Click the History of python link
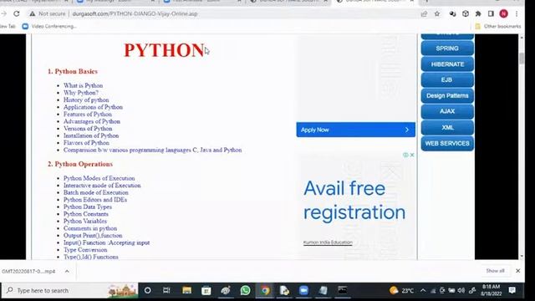 tap(86, 100)
